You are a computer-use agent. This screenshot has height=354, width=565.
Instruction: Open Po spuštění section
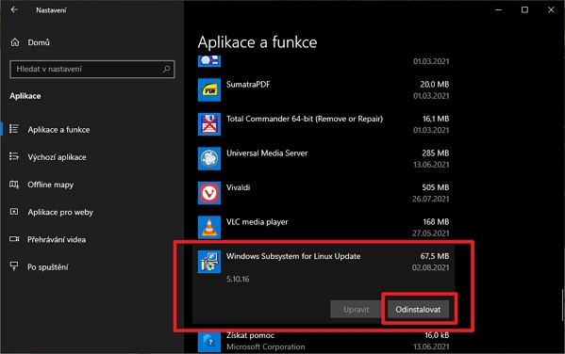coord(47,267)
